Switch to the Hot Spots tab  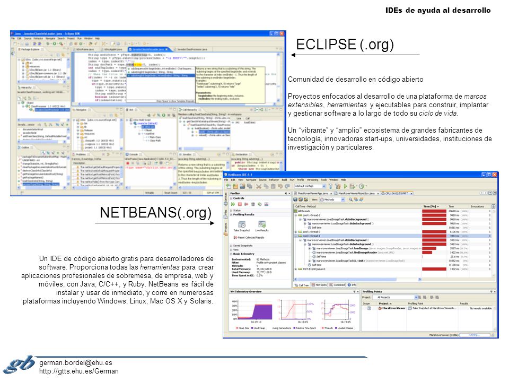319,285
